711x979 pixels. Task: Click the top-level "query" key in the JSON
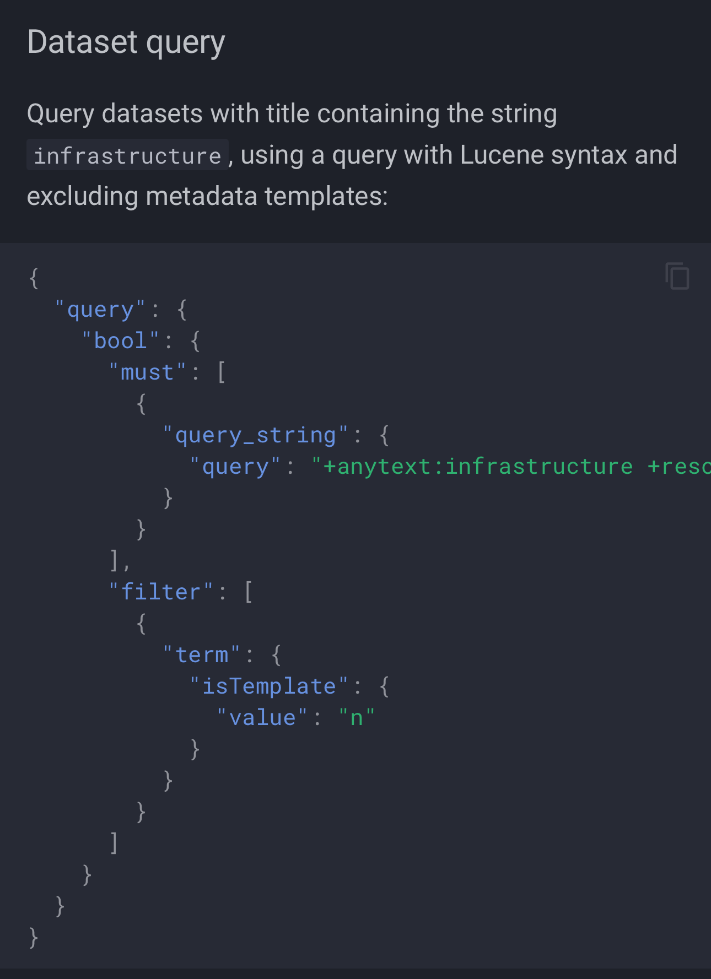(100, 310)
